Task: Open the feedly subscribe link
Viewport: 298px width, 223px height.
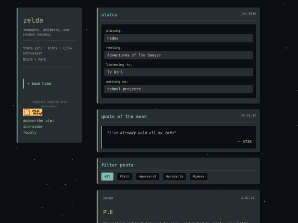Action: 30,133
